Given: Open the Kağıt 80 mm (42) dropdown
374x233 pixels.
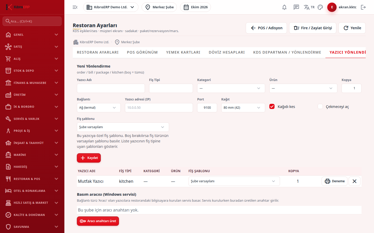Looking at the screenshot, I should pyautogui.click(x=243, y=108).
